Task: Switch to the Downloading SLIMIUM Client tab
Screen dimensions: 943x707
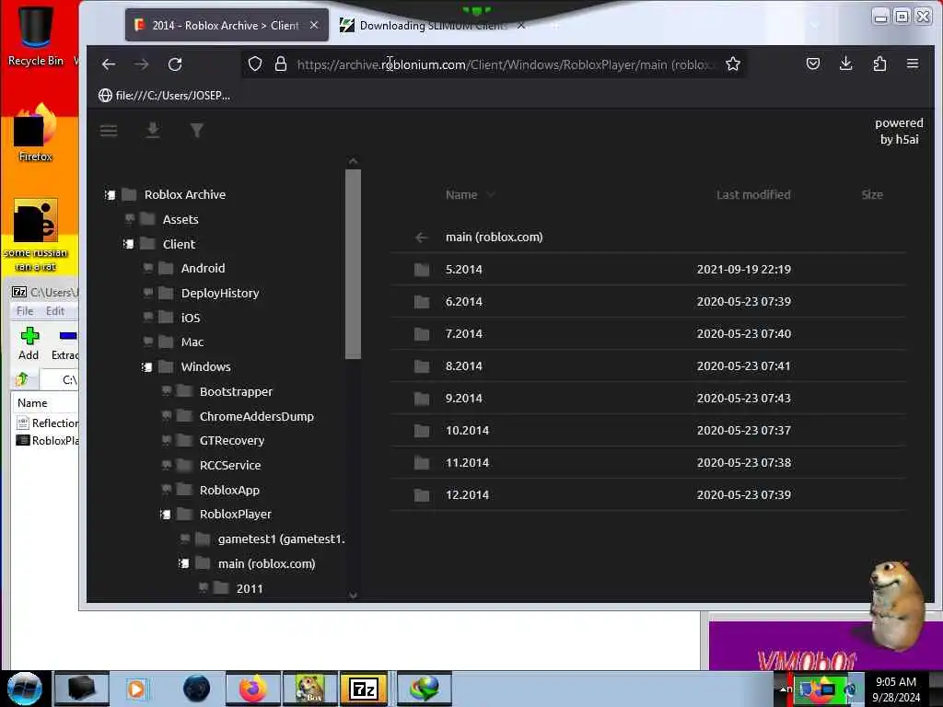Action: (x=424, y=25)
